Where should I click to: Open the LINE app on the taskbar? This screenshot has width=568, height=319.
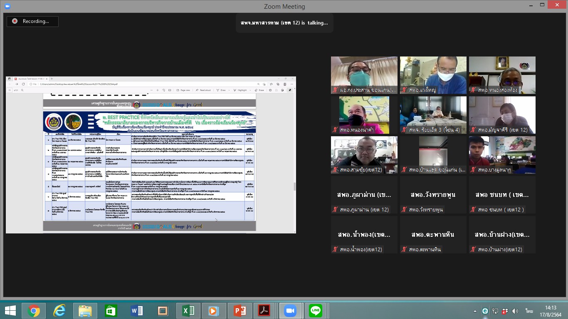(x=316, y=310)
